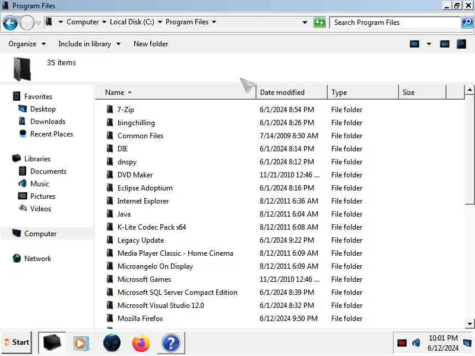This screenshot has height=356, width=475.
Task: Open the address bar history dropdown
Action: click(305, 23)
